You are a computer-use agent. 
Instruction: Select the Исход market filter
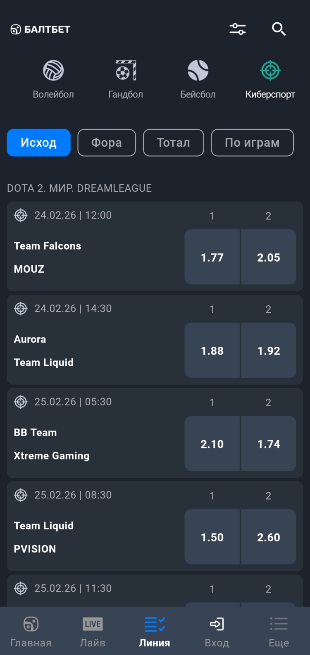click(39, 143)
